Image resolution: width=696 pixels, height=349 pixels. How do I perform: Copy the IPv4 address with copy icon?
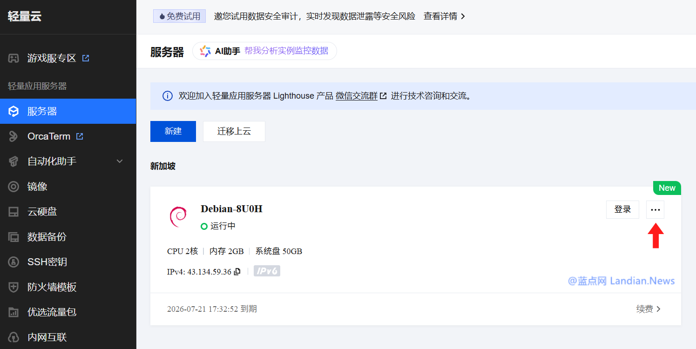(x=237, y=272)
